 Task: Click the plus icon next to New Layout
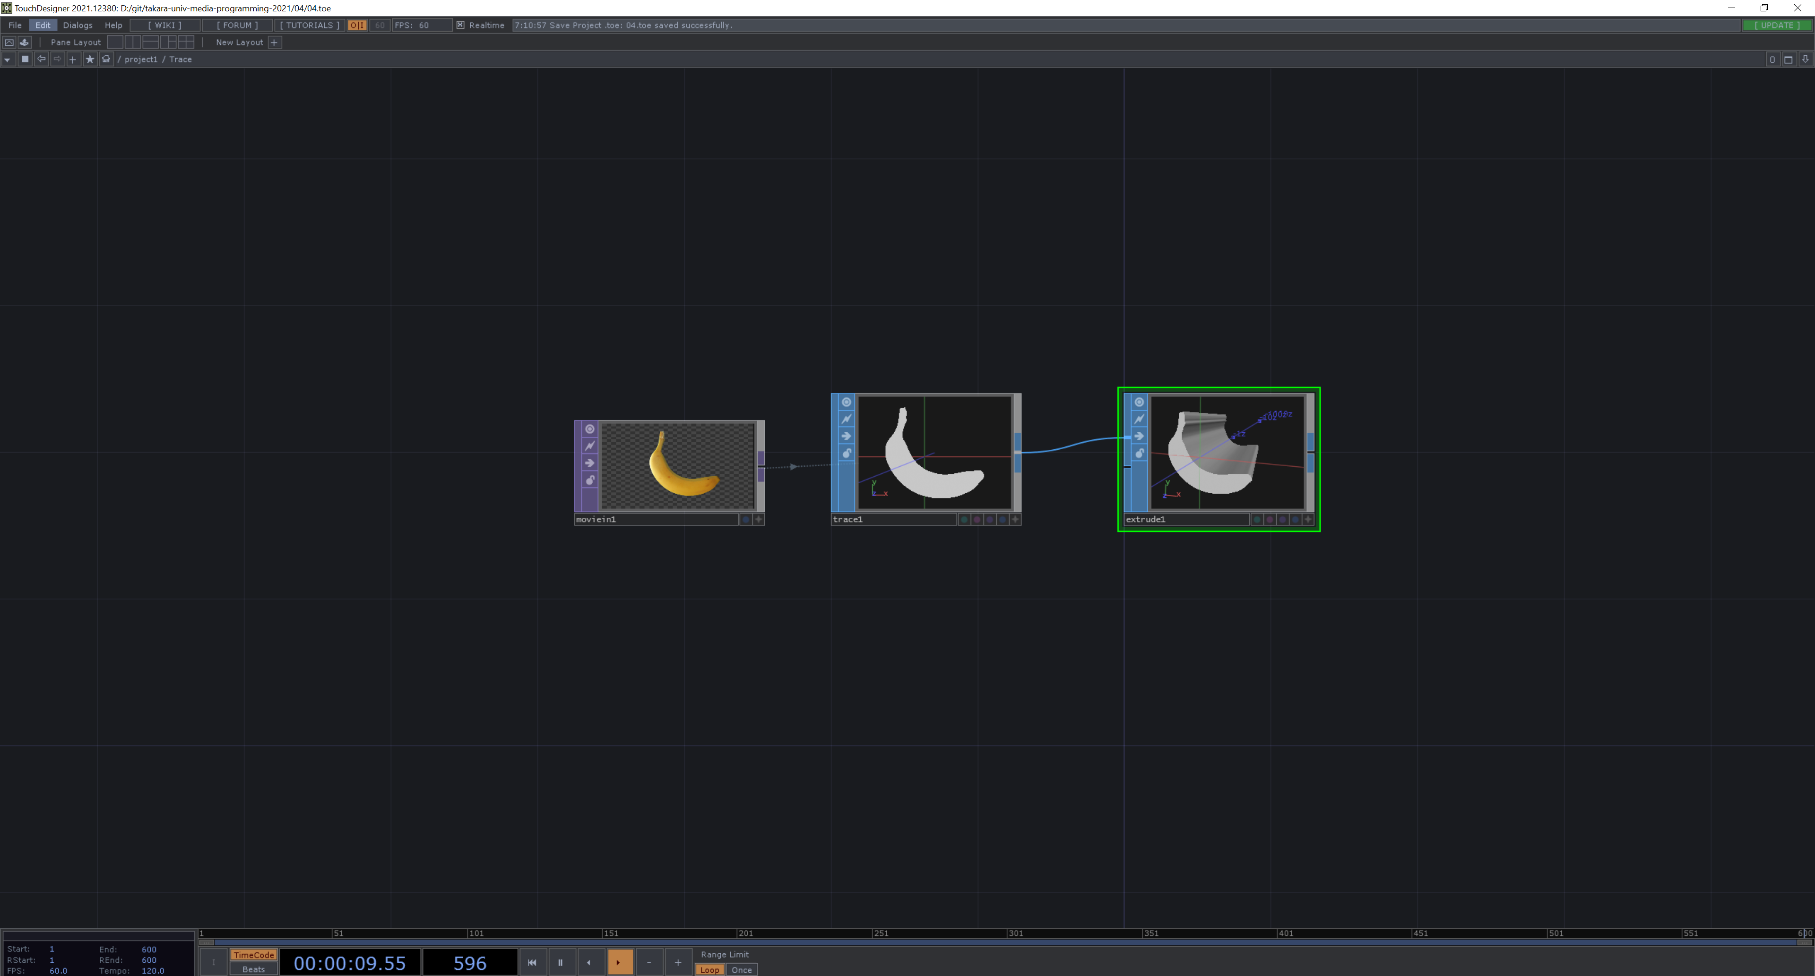[x=274, y=42]
